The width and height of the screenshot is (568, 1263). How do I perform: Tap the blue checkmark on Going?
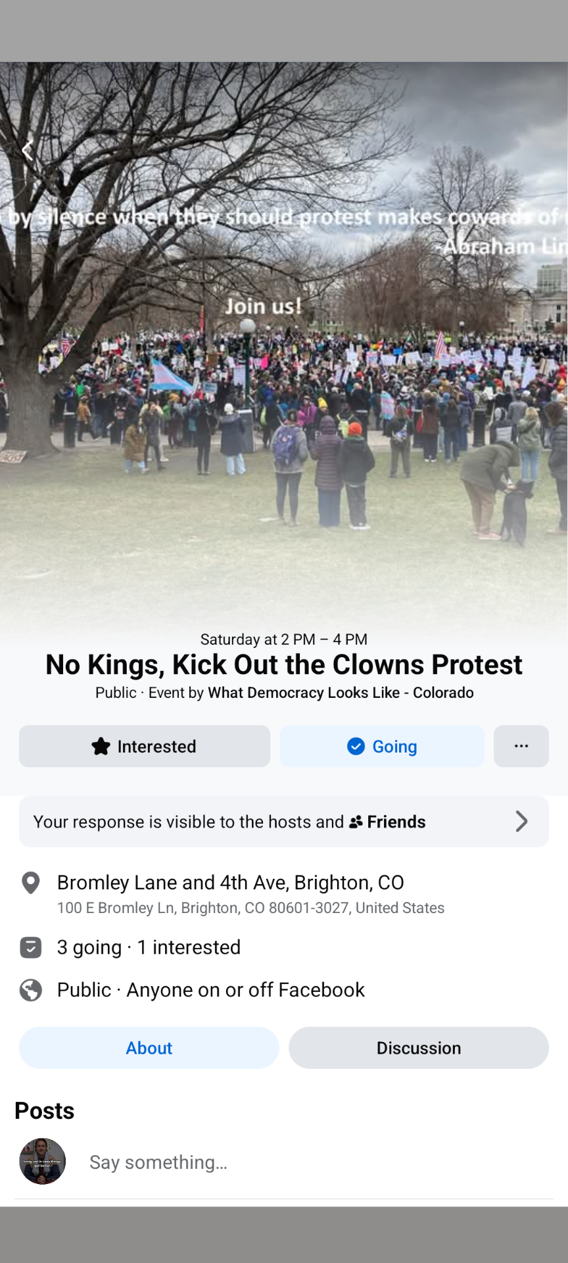(356, 746)
